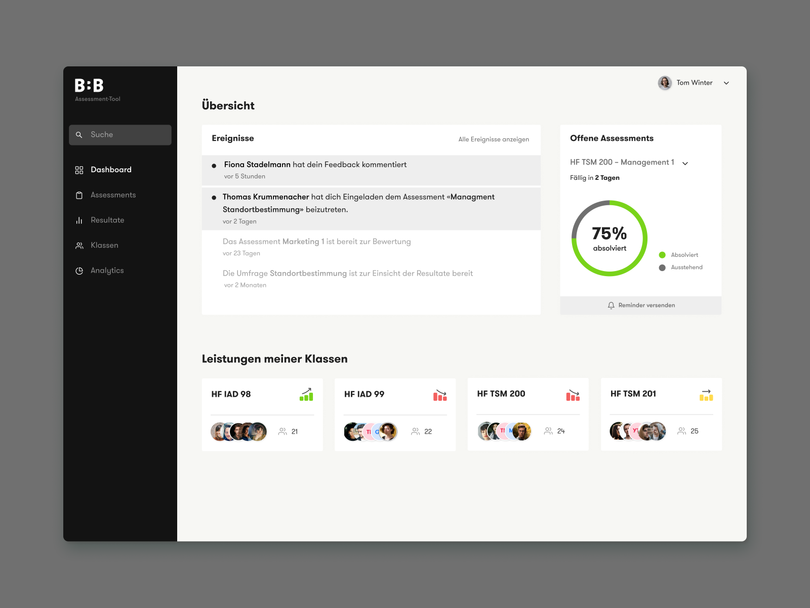Click the green rising trend icon on HF IAD 98
This screenshot has height=608, width=810.
307,395
